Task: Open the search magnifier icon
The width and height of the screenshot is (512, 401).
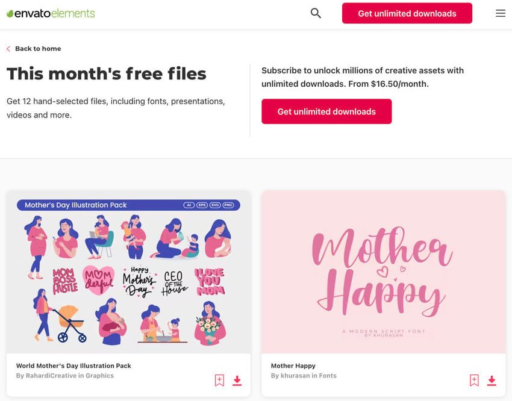Action: coord(316,13)
